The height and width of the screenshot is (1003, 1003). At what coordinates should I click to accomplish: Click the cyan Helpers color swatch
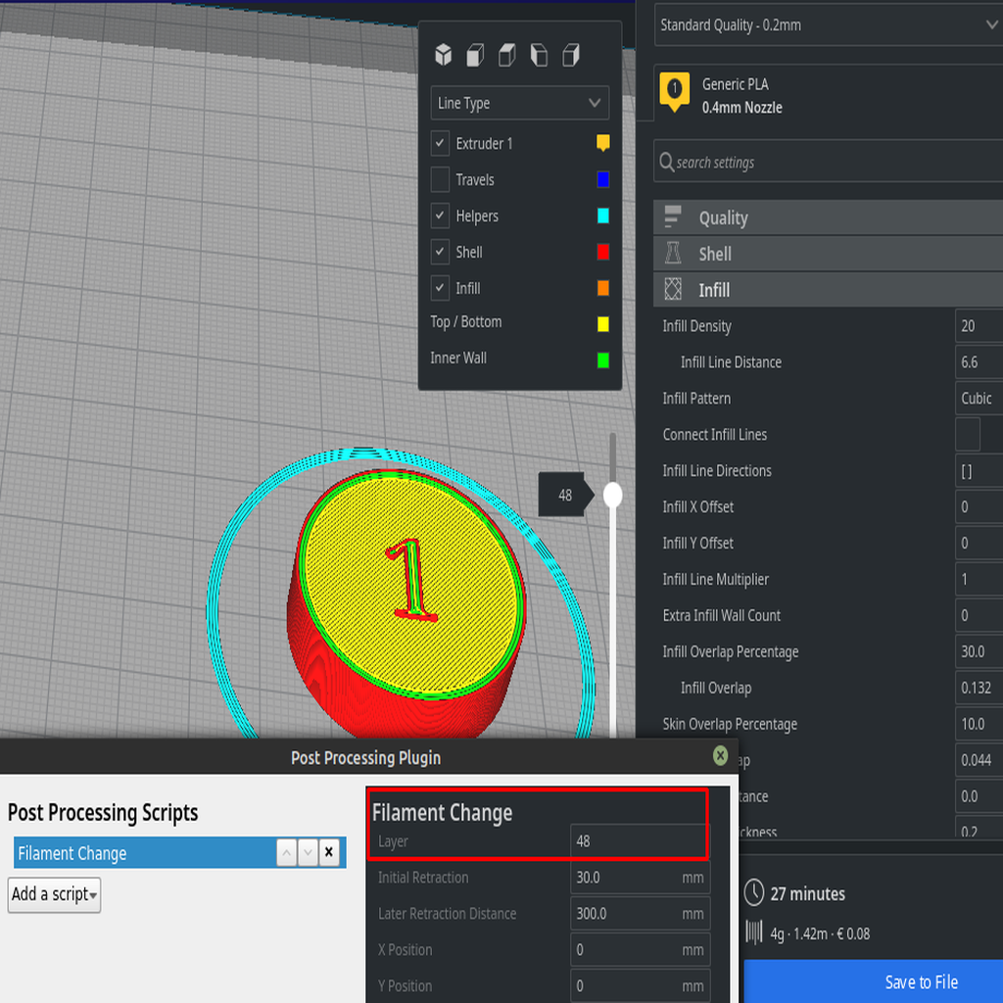(x=602, y=215)
